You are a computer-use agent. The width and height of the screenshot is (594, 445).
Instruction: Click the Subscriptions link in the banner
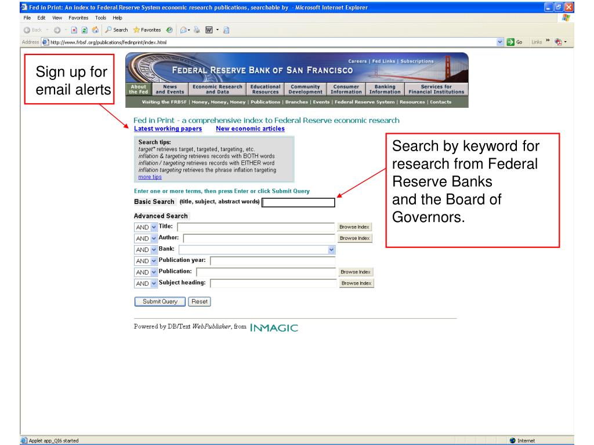click(417, 61)
